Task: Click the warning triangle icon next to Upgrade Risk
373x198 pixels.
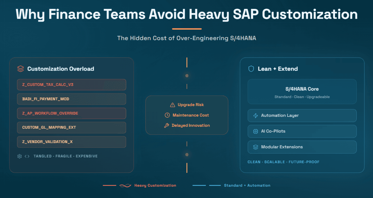Action: pos(173,105)
